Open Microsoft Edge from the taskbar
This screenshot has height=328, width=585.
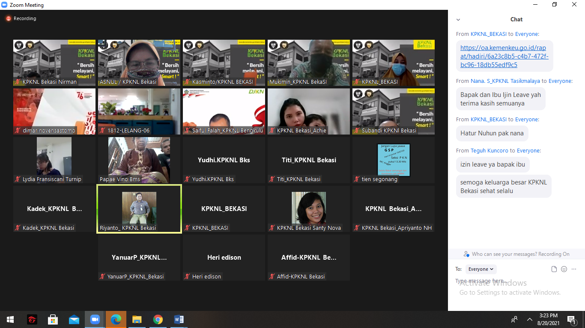(x=116, y=319)
